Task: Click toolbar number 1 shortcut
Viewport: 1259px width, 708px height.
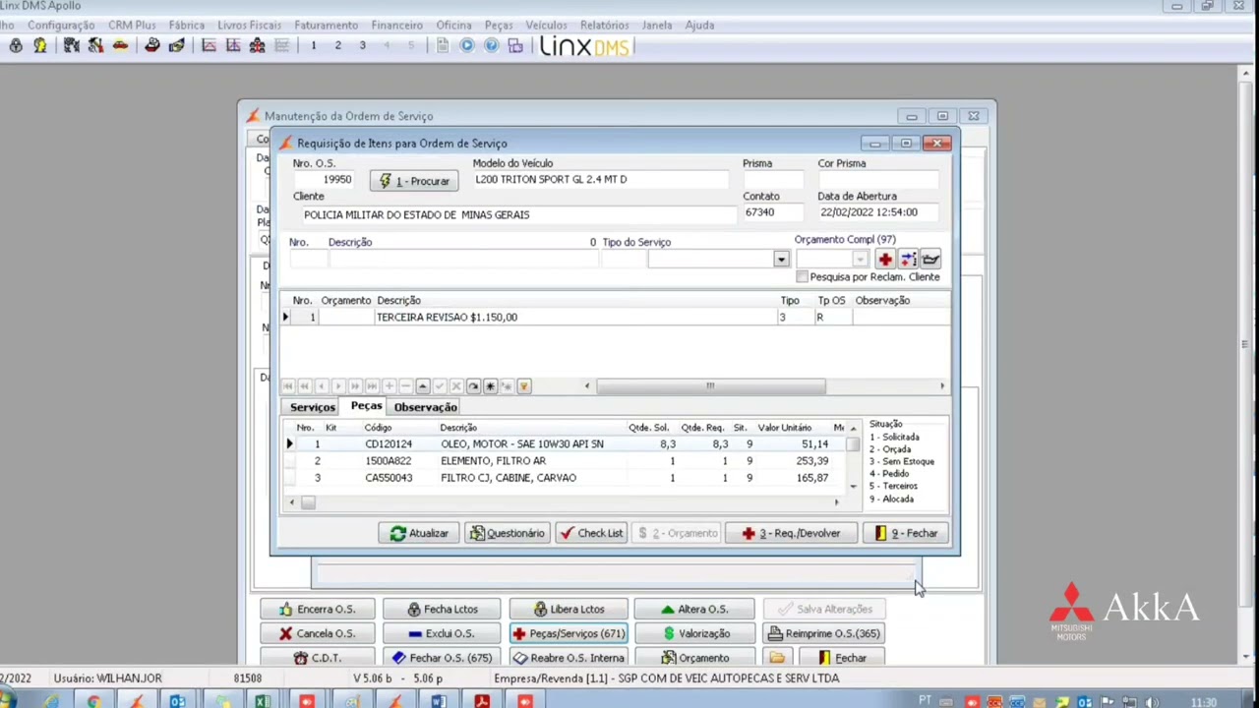Action: [314, 45]
